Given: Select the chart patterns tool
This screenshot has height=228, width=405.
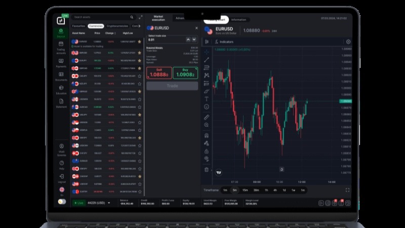Looking at the screenshot, I should pyautogui.click(x=207, y=75).
